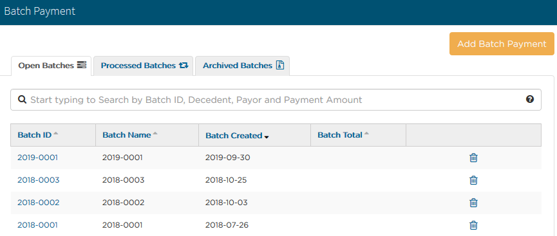Delete batch 2018-0001 with trash icon
This screenshot has width=557, height=236.
473,225
